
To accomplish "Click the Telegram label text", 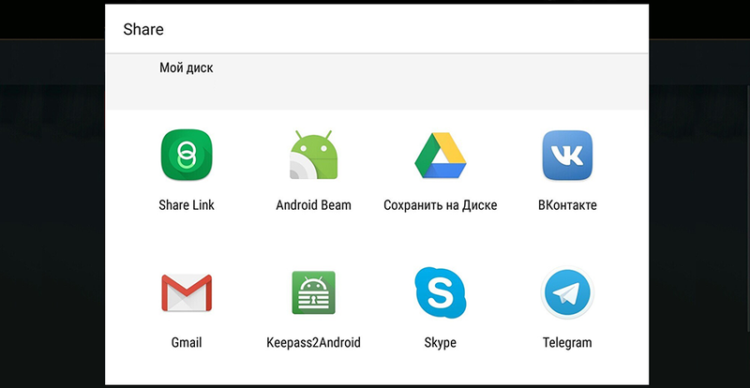I will click(x=567, y=343).
